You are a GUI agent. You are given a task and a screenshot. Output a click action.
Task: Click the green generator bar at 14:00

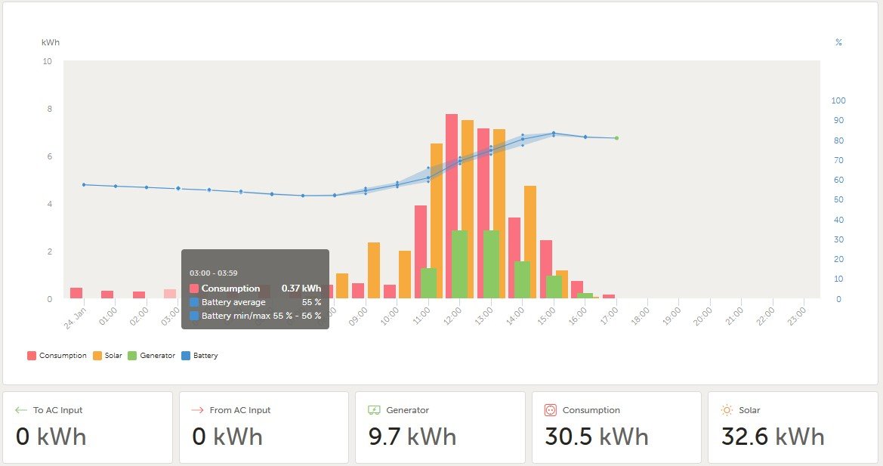(522, 279)
